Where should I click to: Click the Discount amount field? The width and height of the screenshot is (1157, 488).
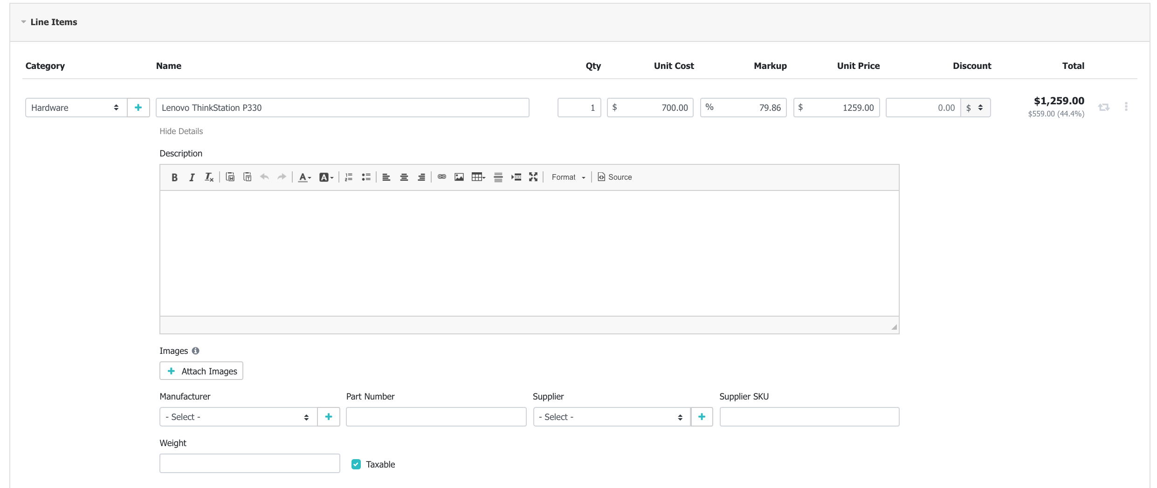(x=923, y=108)
